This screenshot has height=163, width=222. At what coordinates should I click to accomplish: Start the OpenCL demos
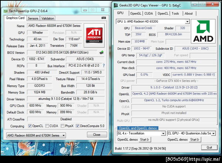coord(195,139)
